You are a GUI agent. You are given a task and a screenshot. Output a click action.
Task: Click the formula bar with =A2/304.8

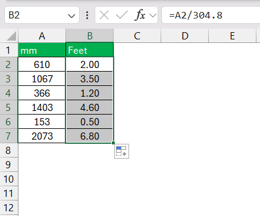211,15
